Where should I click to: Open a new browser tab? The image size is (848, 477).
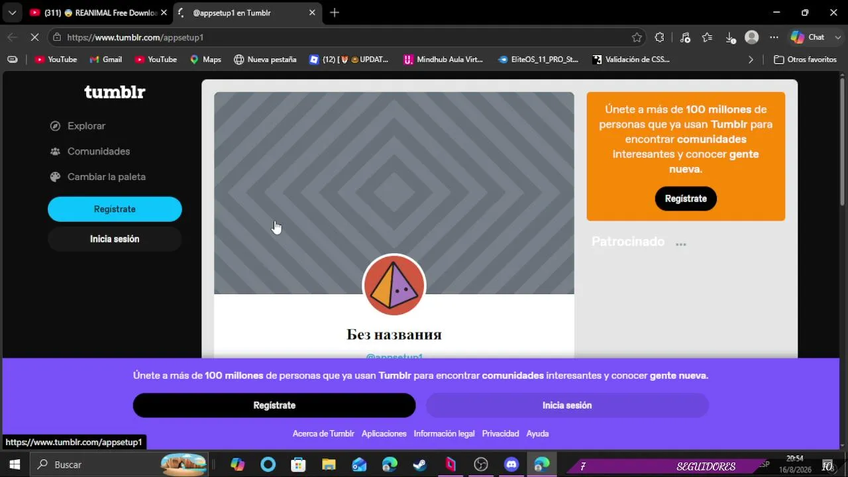pyautogui.click(x=335, y=13)
